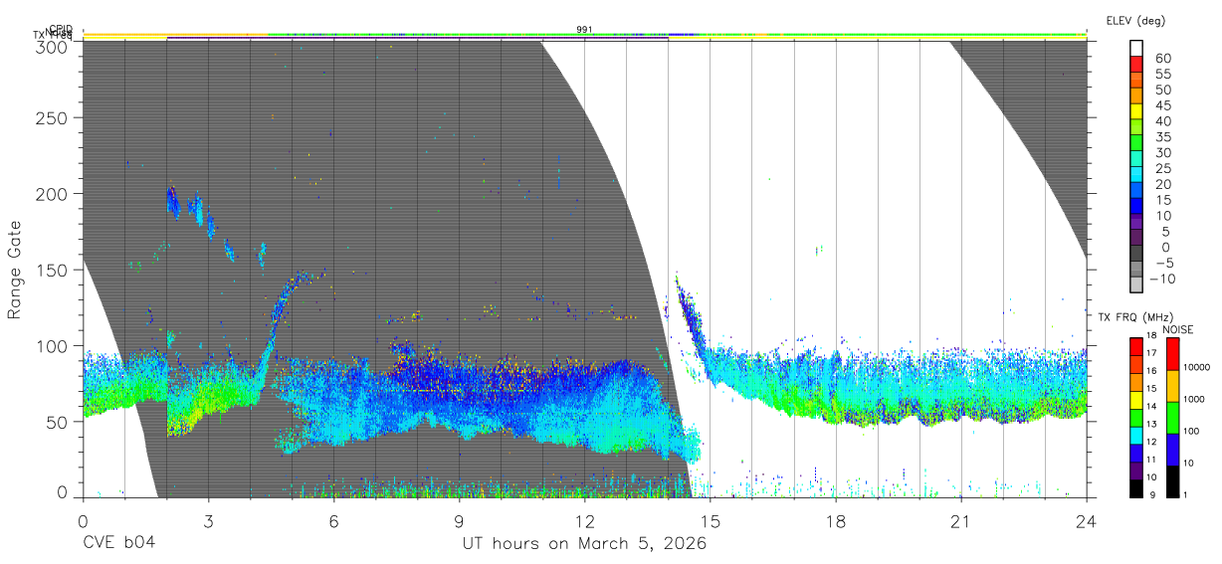Viewport: 1222px width, 564px height.
Task: Click the '45' label on the ELEV colorbar
Action: tap(1163, 105)
